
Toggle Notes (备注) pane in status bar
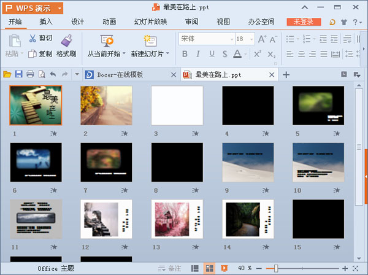click(x=169, y=268)
